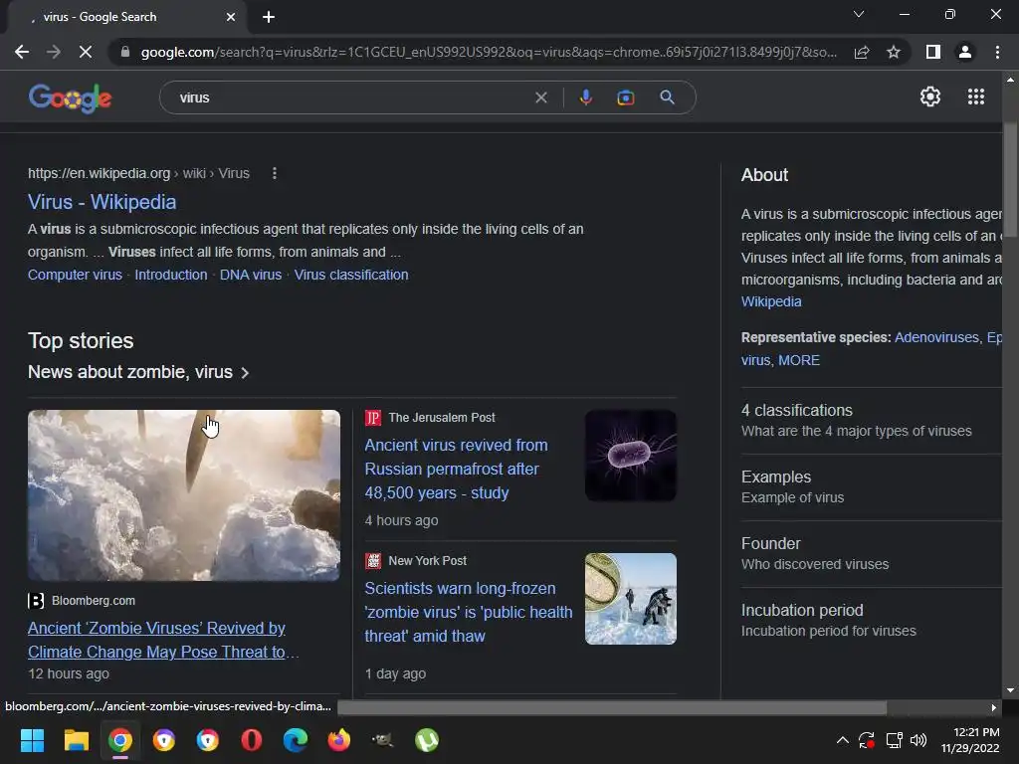Bookmark this page with the star
The height and width of the screenshot is (764, 1019).
[x=894, y=52]
